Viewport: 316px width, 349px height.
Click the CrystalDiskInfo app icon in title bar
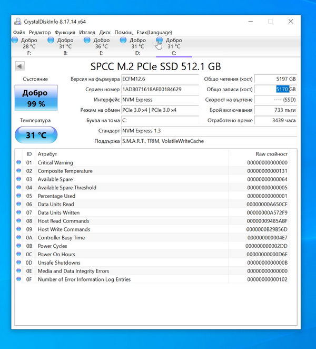pyautogui.click(x=18, y=22)
